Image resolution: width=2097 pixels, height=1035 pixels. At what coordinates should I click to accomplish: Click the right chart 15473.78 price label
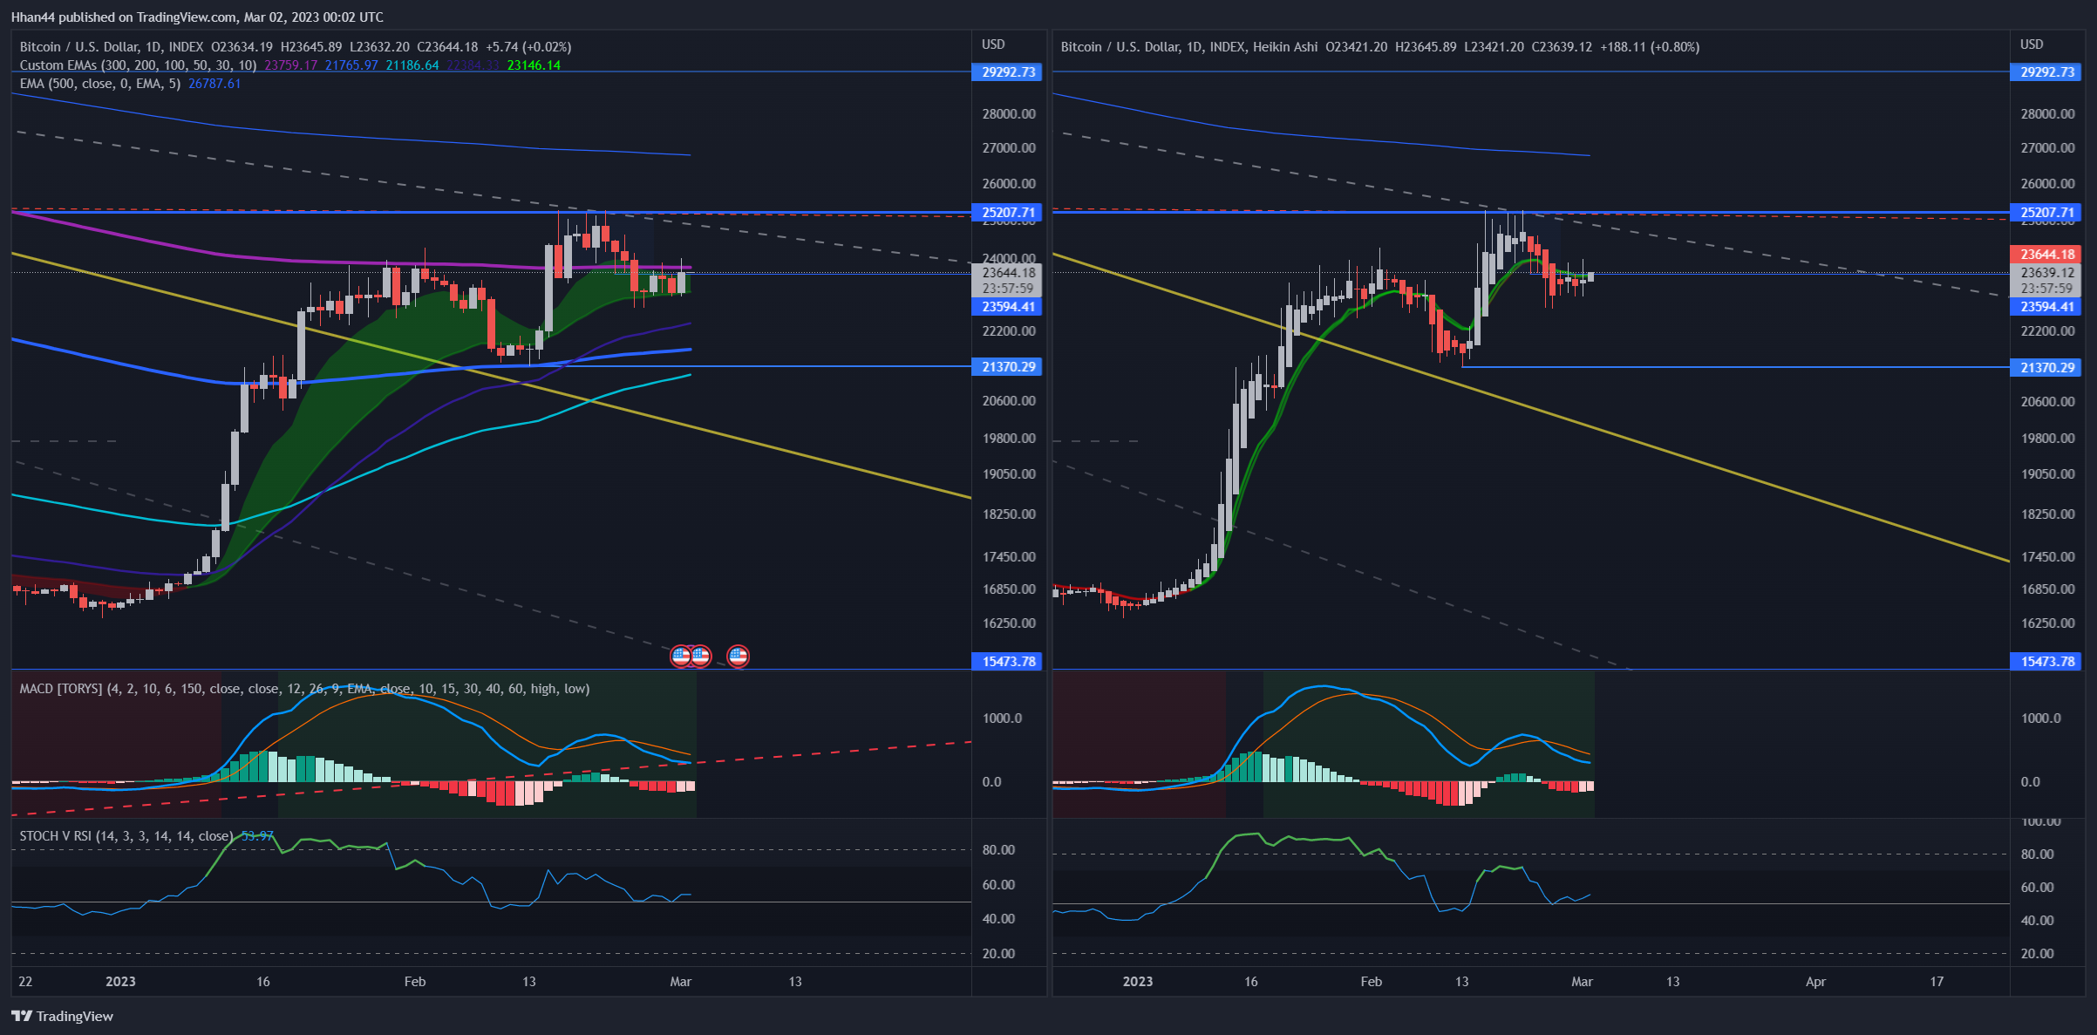click(2046, 662)
